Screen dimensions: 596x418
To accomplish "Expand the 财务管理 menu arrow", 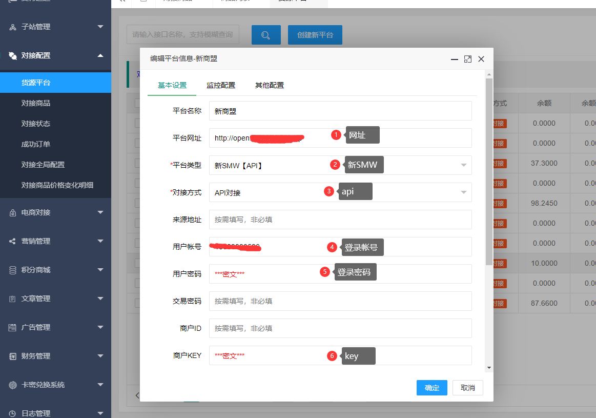I will (100, 356).
